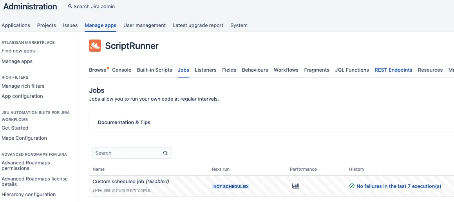The image size is (454, 202).
Task: Open the Workflows tab
Action: (x=286, y=70)
